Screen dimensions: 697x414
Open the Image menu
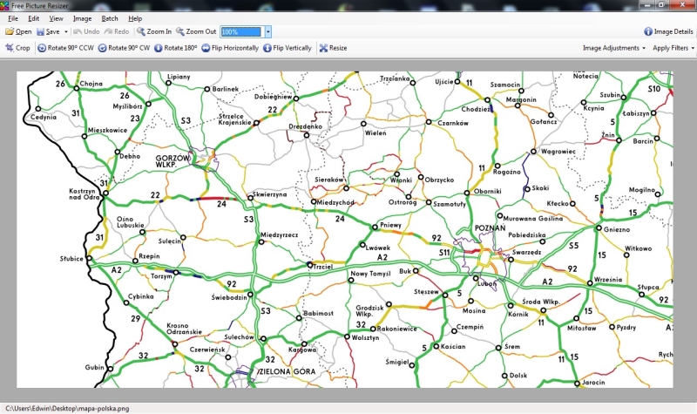82,18
